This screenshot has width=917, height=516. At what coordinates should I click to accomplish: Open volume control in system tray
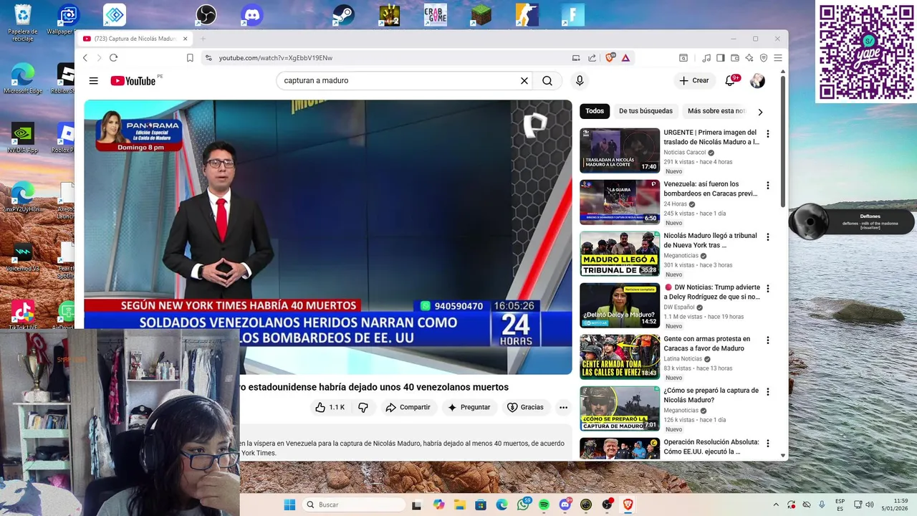pyautogui.click(x=869, y=505)
